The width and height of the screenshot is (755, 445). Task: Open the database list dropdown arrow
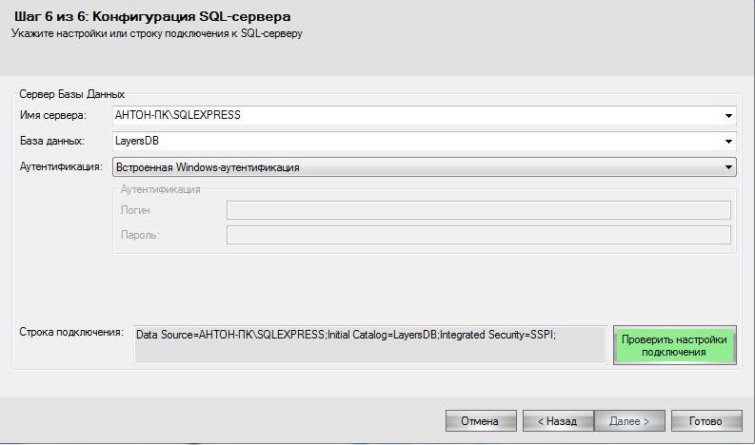tap(728, 142)
